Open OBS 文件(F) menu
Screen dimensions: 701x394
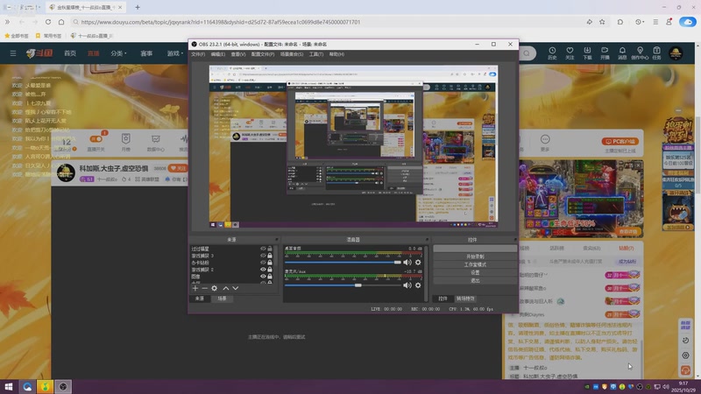pyautogui.click(x=198, y=54)
